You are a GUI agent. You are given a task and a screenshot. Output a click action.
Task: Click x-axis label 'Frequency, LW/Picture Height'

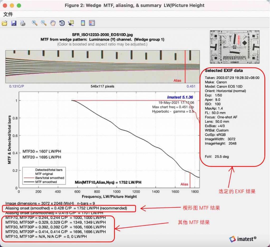pos(109,197)
